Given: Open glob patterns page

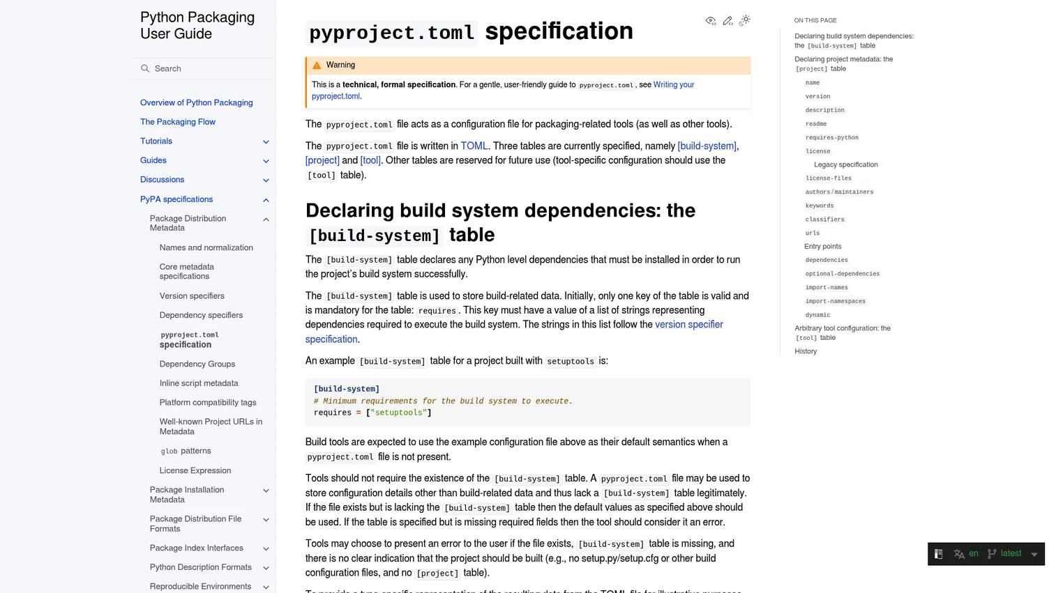Looking at the screenshot, I should click(185, 451).
